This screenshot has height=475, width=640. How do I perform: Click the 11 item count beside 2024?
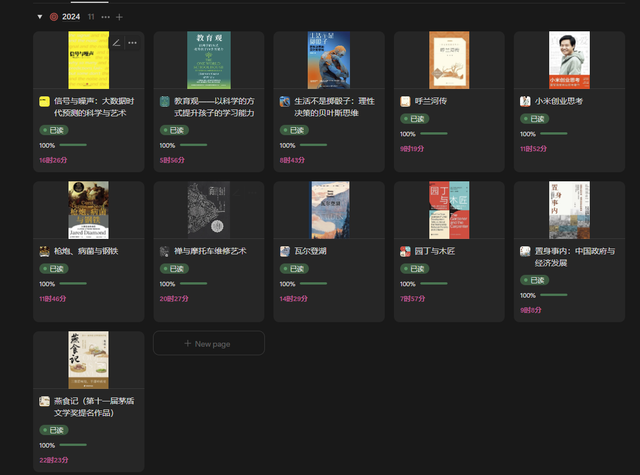[x=91, y=17]
